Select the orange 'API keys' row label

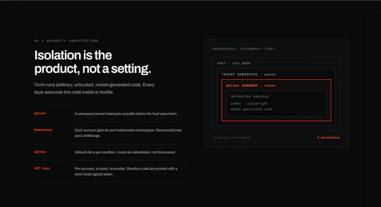click(42, 168)
